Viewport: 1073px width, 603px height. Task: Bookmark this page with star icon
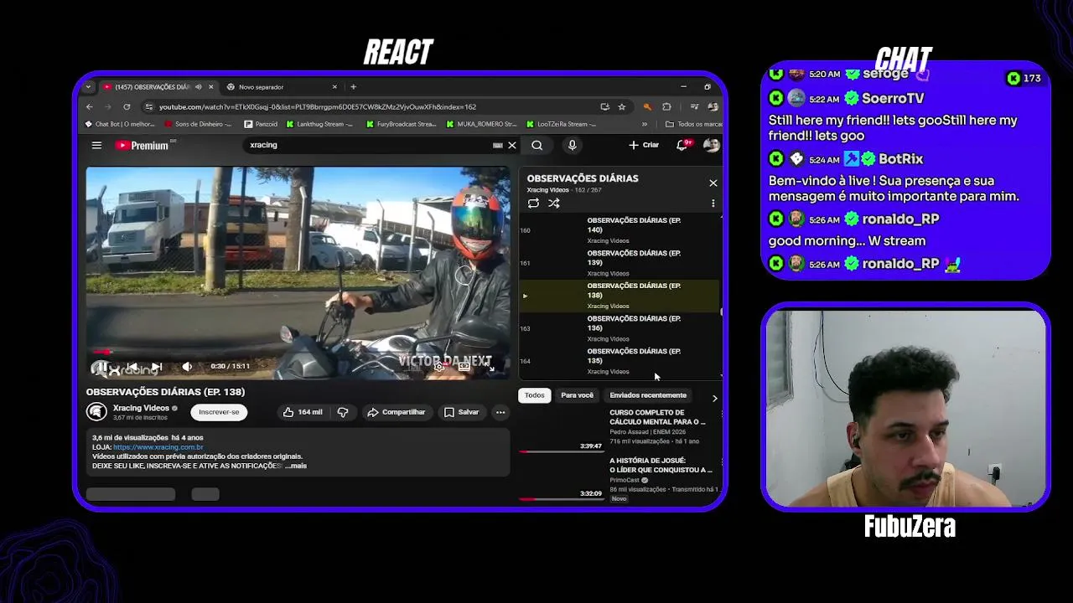[622, 106]
